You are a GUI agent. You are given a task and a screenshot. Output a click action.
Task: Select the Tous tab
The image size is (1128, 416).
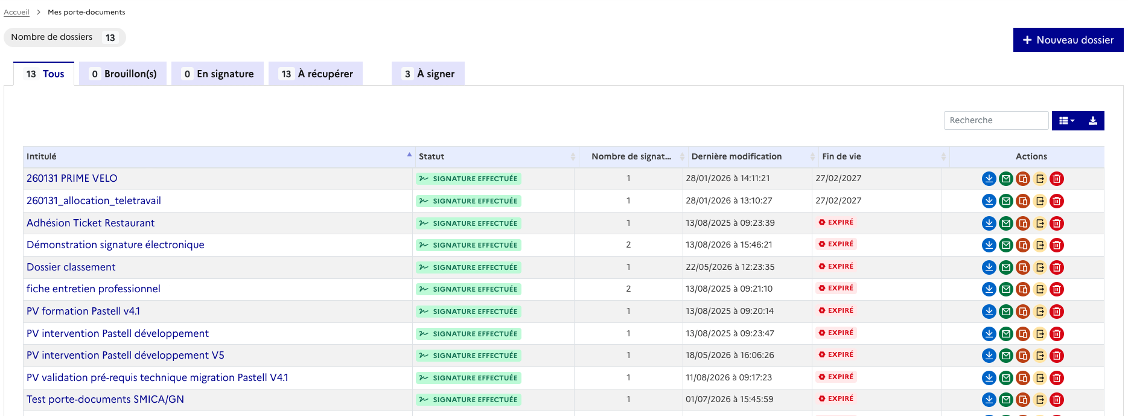[44, 74]
